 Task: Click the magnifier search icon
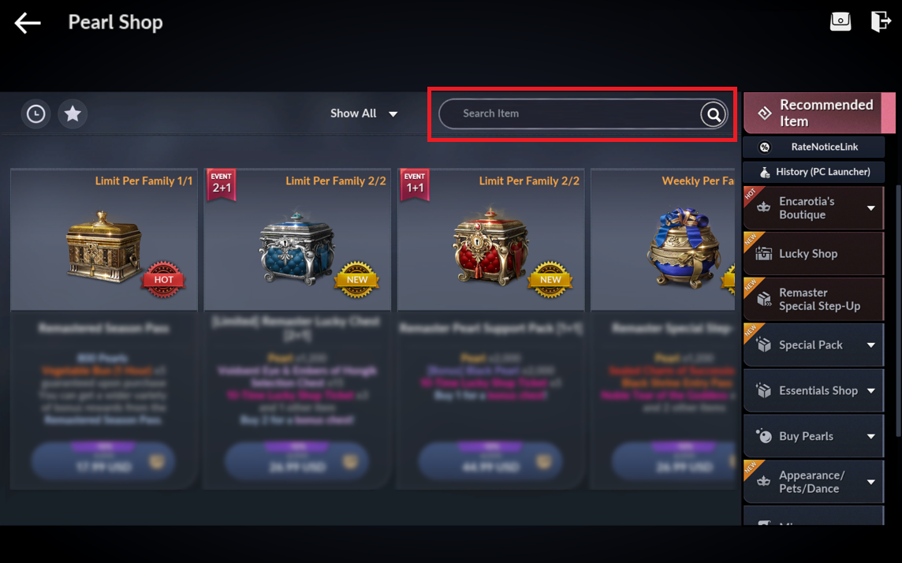pyautogui.click(x=714, y=114)
